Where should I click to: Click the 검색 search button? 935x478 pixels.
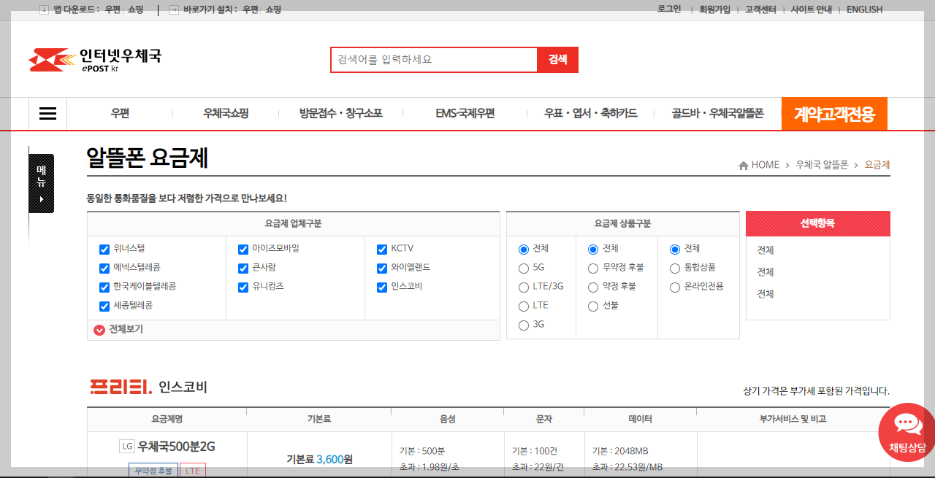(x=557, y=59)
